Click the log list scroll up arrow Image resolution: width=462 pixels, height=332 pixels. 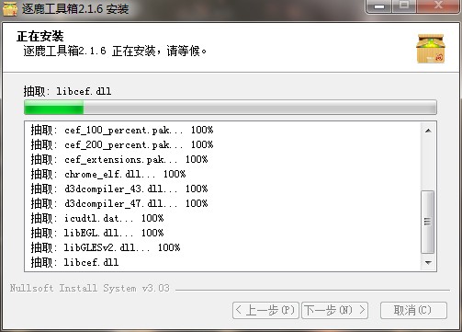pos(428,131)
